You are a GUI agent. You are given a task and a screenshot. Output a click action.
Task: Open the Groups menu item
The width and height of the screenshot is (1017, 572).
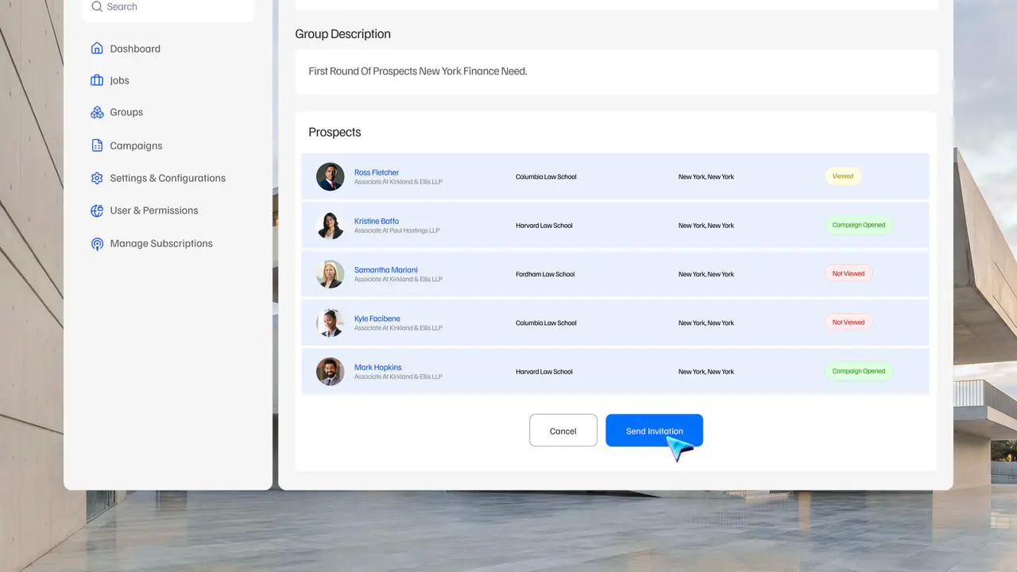[126, 112]
